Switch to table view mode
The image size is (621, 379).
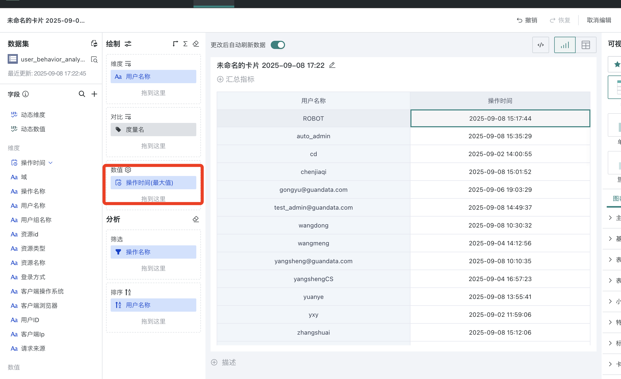click(x=586, y=45)
